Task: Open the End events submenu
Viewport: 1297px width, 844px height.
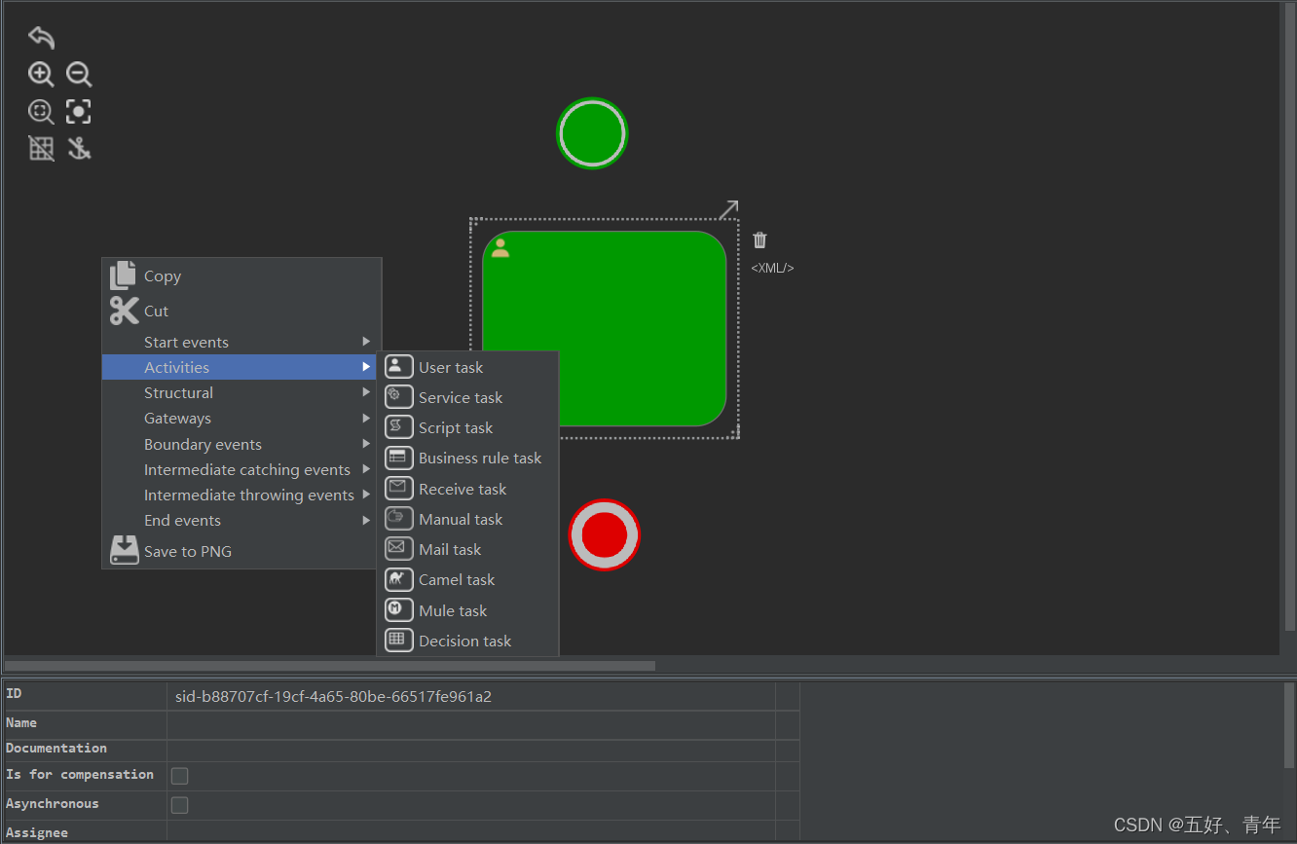Action: click(x=241, y=520)
